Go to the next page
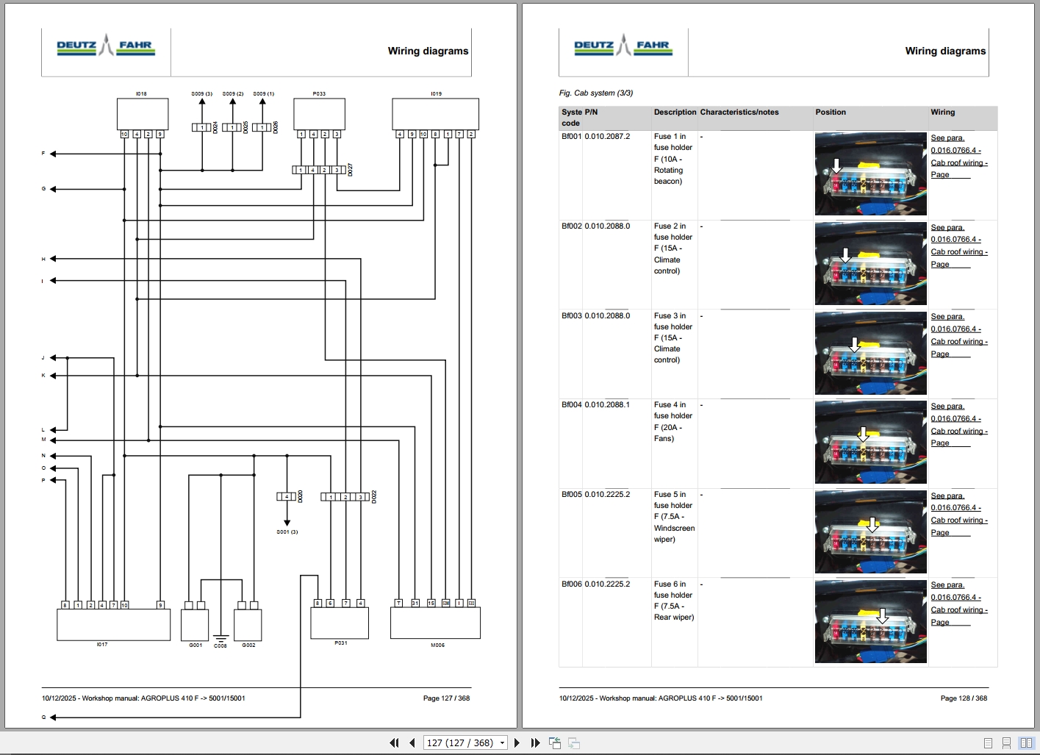 click(x=517, y=743)
